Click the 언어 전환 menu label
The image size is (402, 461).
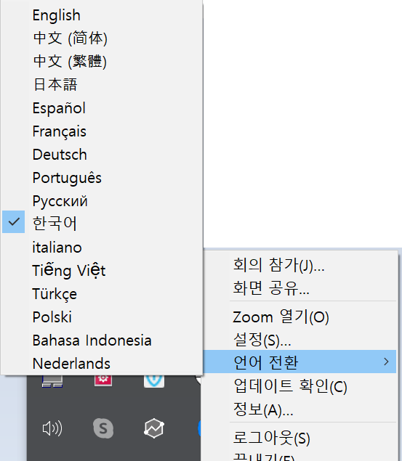[x=266, y=362]
